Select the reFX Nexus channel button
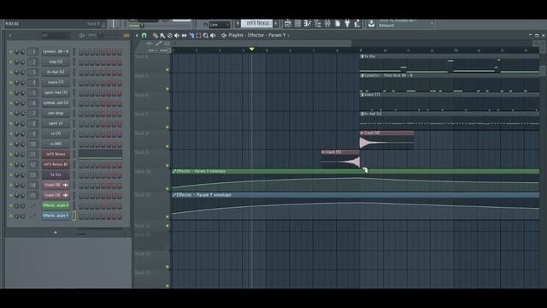Screen dimensions: 547x308 56,154
